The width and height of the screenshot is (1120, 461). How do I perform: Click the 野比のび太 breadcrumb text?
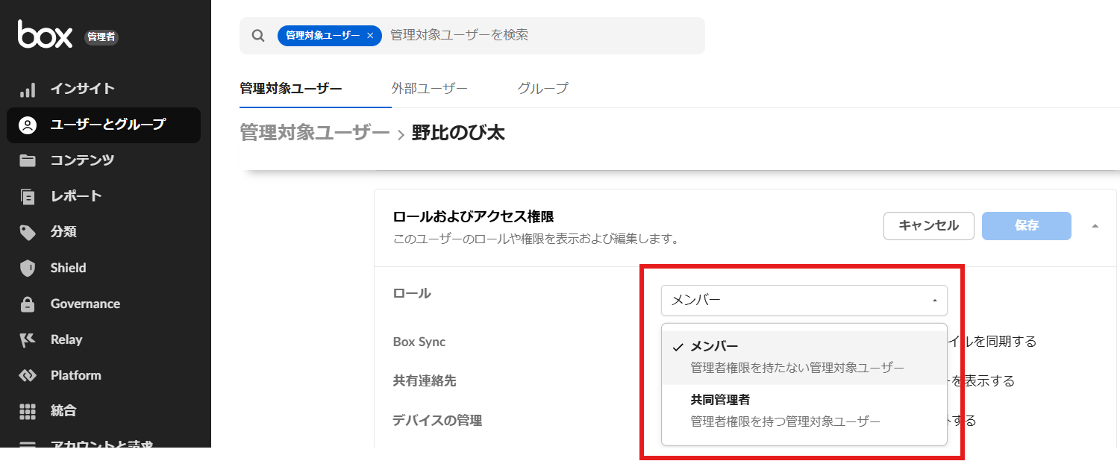coord(458,134)
